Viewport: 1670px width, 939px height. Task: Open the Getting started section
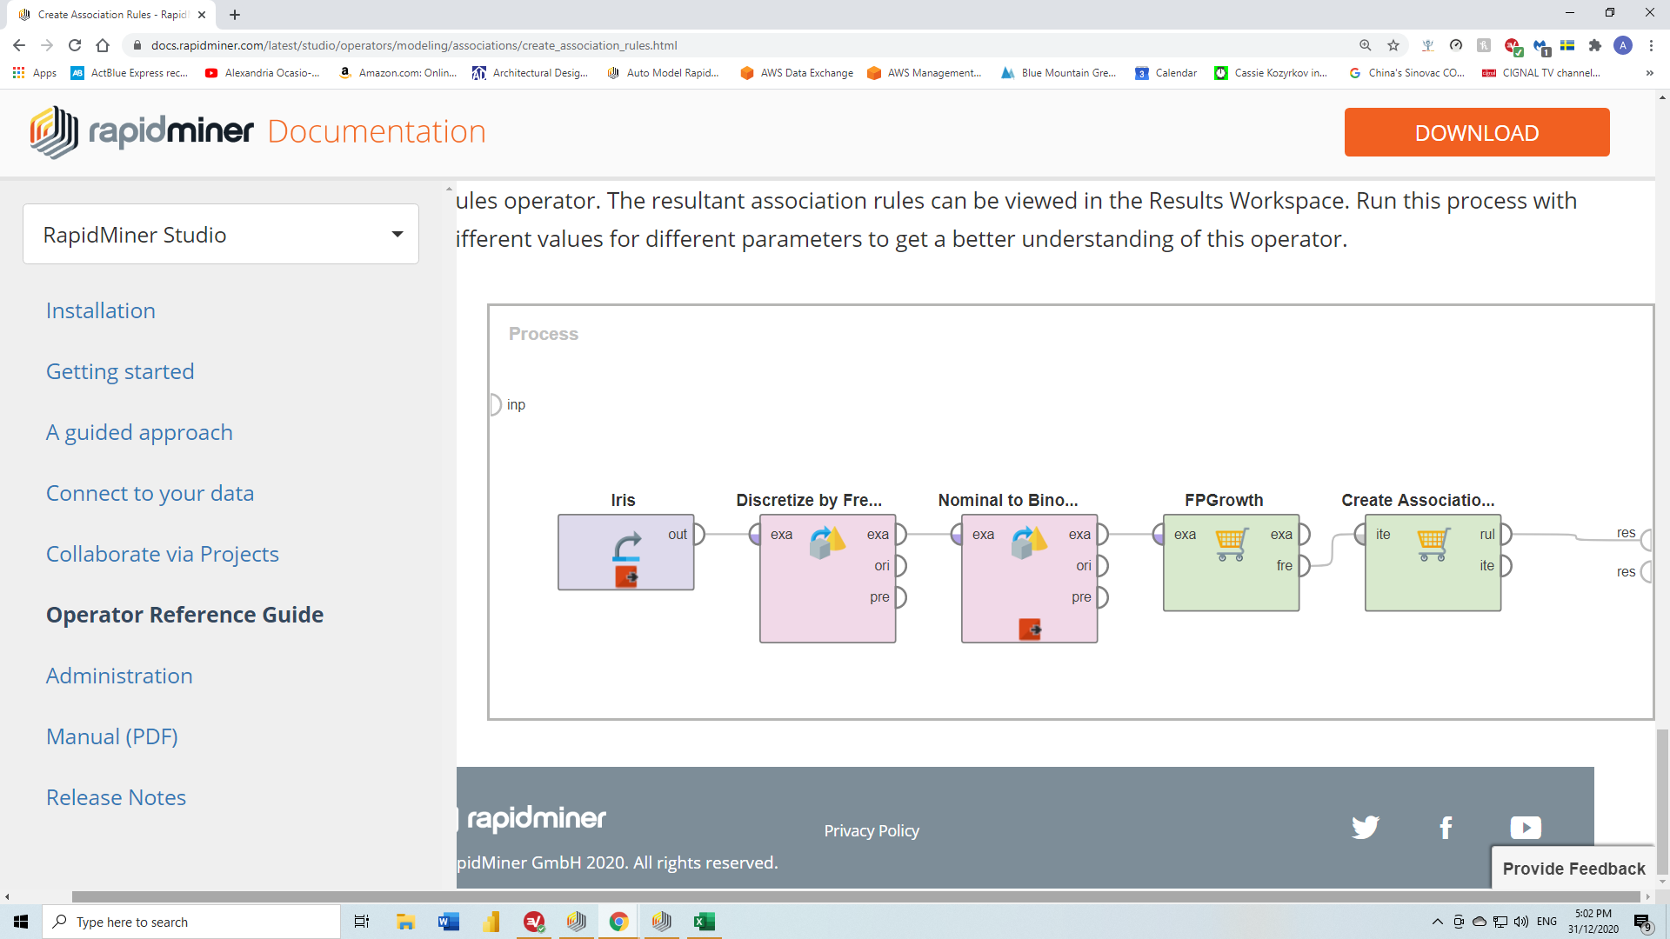[120, 371]
